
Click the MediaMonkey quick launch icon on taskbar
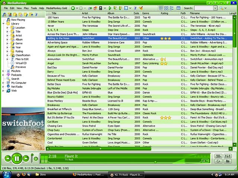[18, 175]
